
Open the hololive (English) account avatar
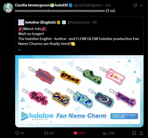pos(21,22)
